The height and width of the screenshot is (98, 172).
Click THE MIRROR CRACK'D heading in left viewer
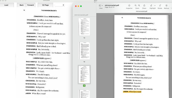[x=49, y=10]
